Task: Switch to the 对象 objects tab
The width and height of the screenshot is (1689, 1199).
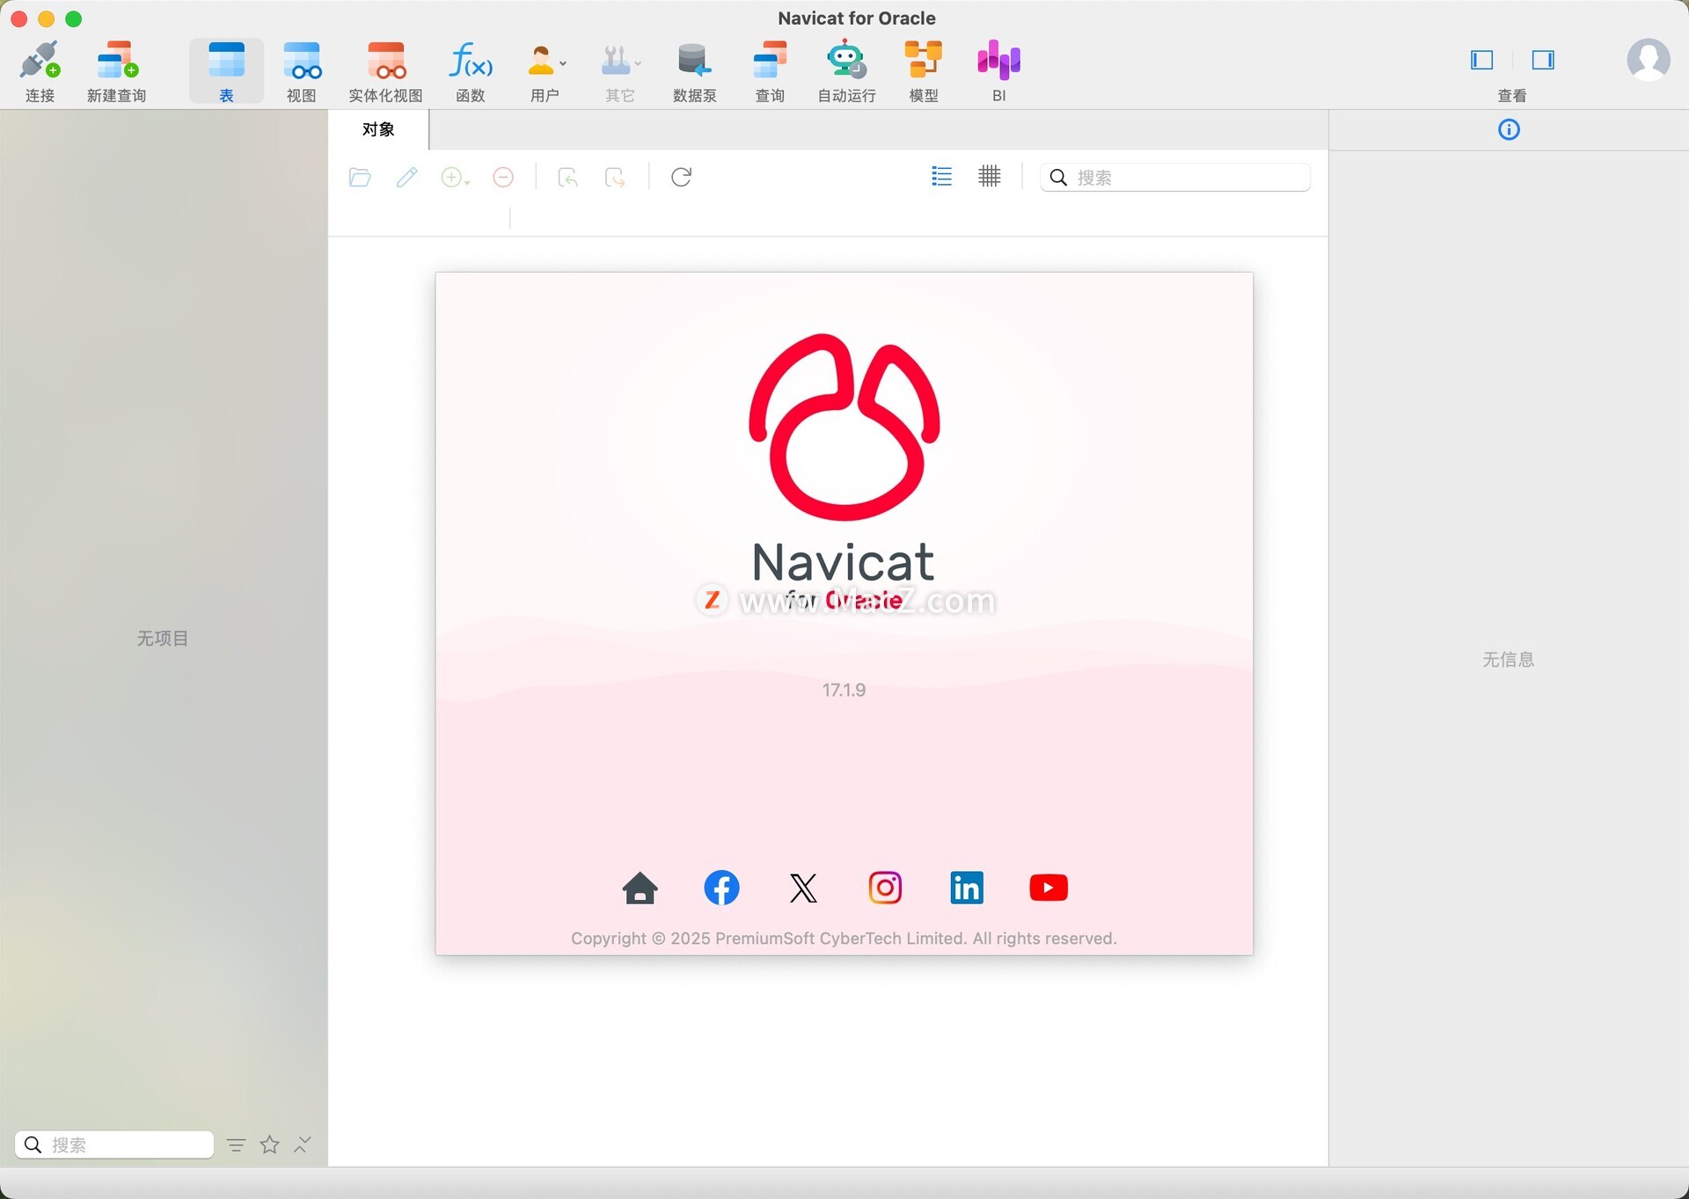Action: [378, 129]
